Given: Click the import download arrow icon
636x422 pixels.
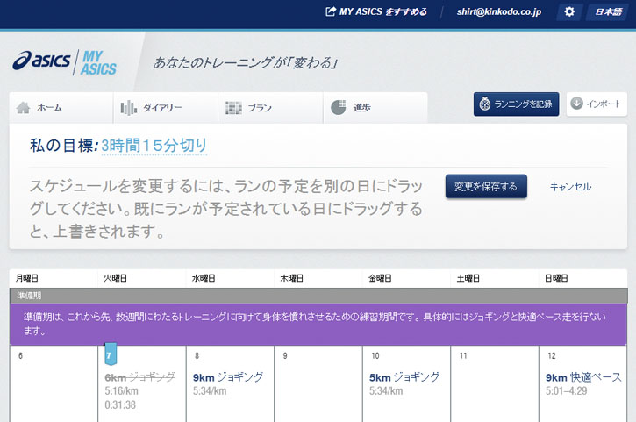Looking at the screenshot, I should click(x=576, y=104).
